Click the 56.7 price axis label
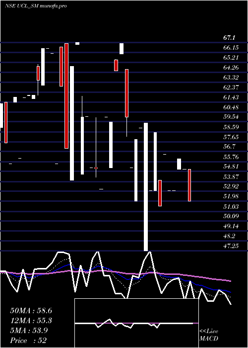Screen dimensions: 248x348 tap(229, 147)
